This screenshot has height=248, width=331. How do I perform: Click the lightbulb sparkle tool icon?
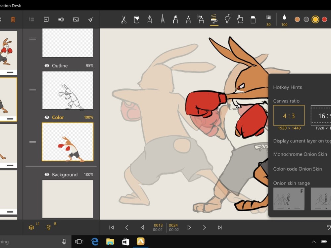tap(227, 19)
